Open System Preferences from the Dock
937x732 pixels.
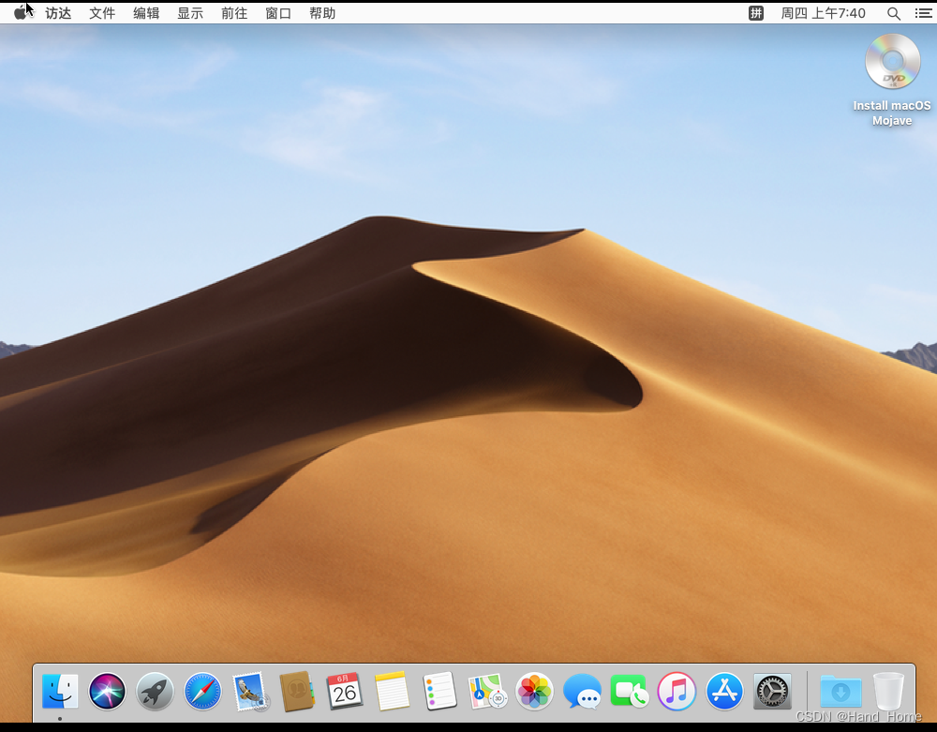point(771,692)
